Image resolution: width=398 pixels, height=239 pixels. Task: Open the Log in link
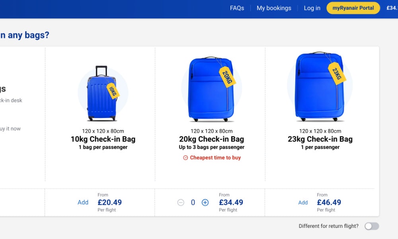(312, 8)
